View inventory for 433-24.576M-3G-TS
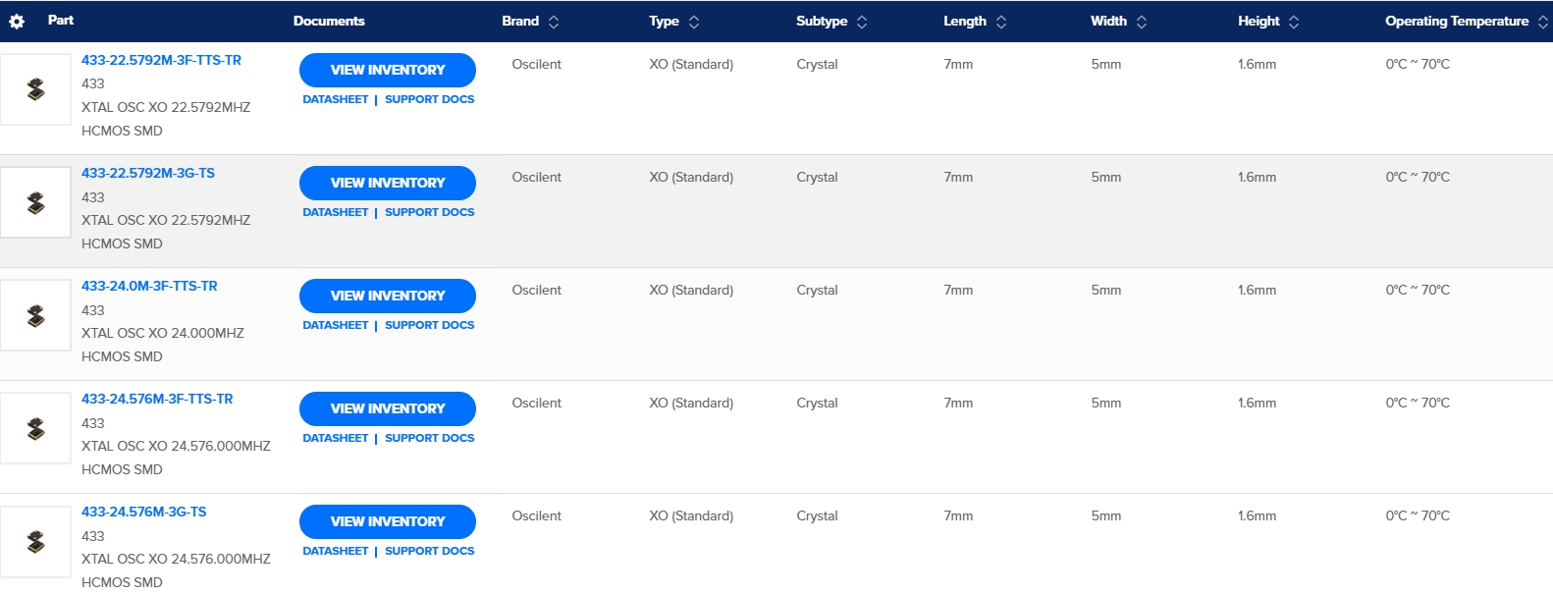The height and width of the screenshot is (595, 1553). point(388,521)
